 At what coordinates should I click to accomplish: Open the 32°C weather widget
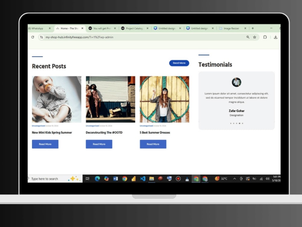tap(221, 179)
